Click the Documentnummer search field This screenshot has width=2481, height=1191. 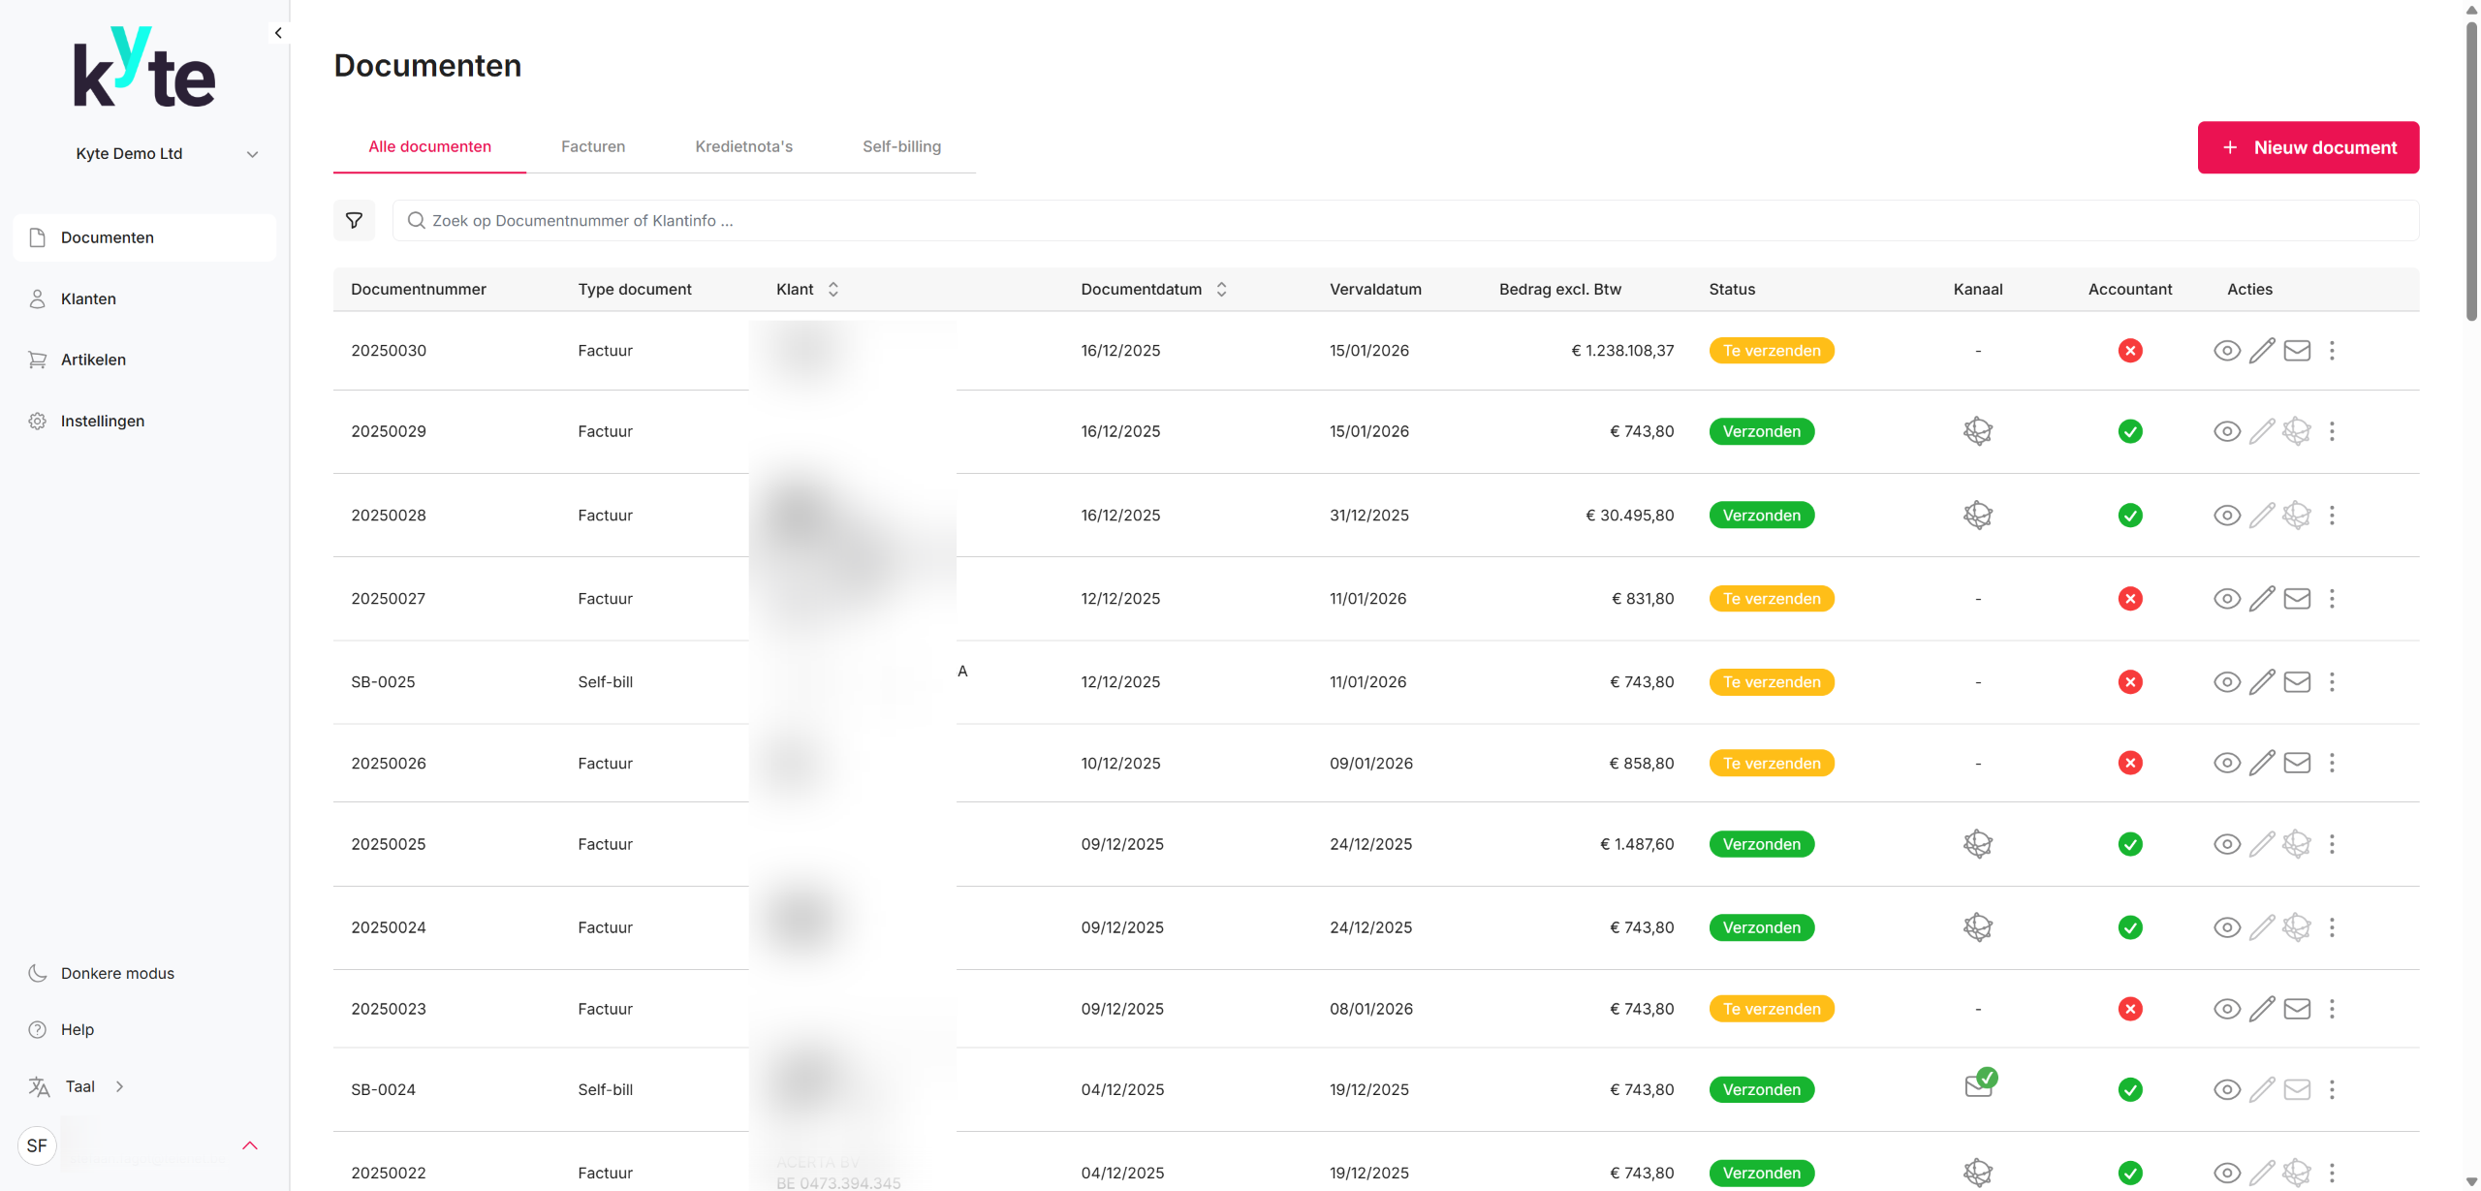[1404, 221]
